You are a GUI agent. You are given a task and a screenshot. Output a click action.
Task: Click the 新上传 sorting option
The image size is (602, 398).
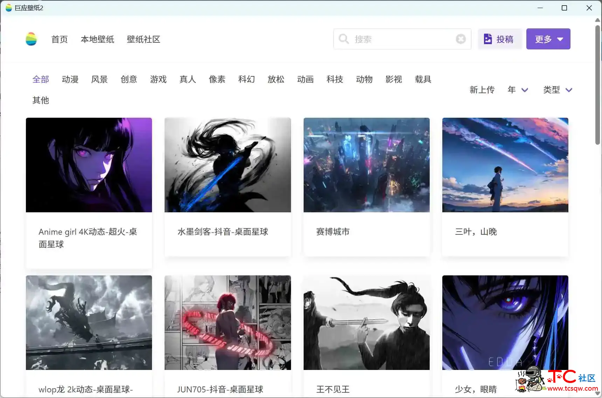click(x=482, y=90)
